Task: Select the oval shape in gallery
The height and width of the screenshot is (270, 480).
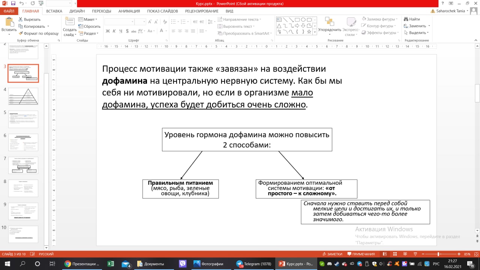Action: [x=303, y=19]
